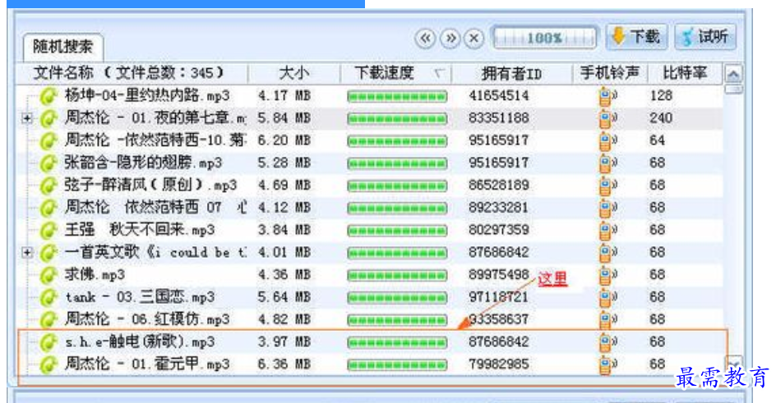The height and width of the screenshot is (403, 776).
Task: Click music icon of 一首英文歌 row
Action: [x=48, y=252]
